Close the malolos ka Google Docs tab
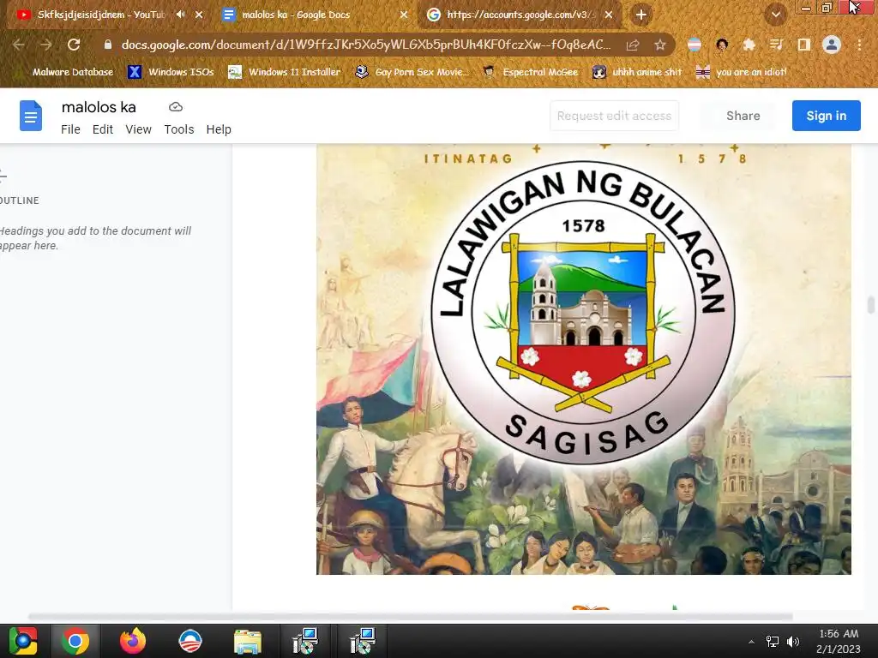Image resolution: width=878 pixels, height=658 pixels. (x=404, y=15)
